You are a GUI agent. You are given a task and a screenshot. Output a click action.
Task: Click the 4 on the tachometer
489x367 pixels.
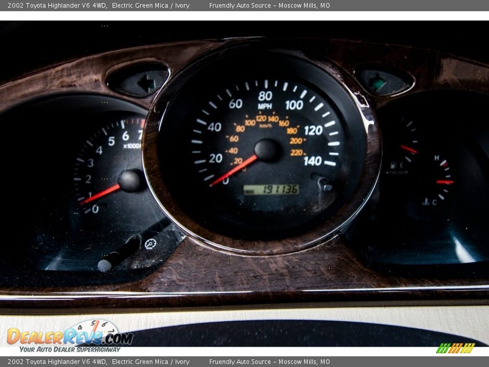pos(99,150)
